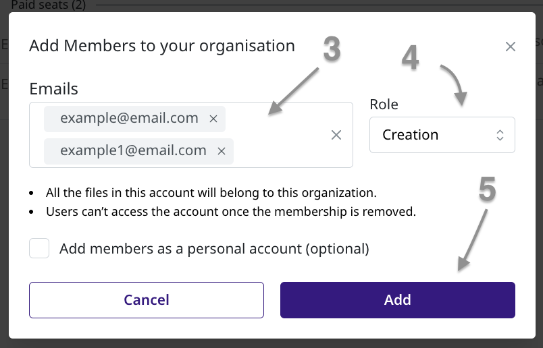Select the example@email.com chip text
543x348 pixels.
coord(129,118)
